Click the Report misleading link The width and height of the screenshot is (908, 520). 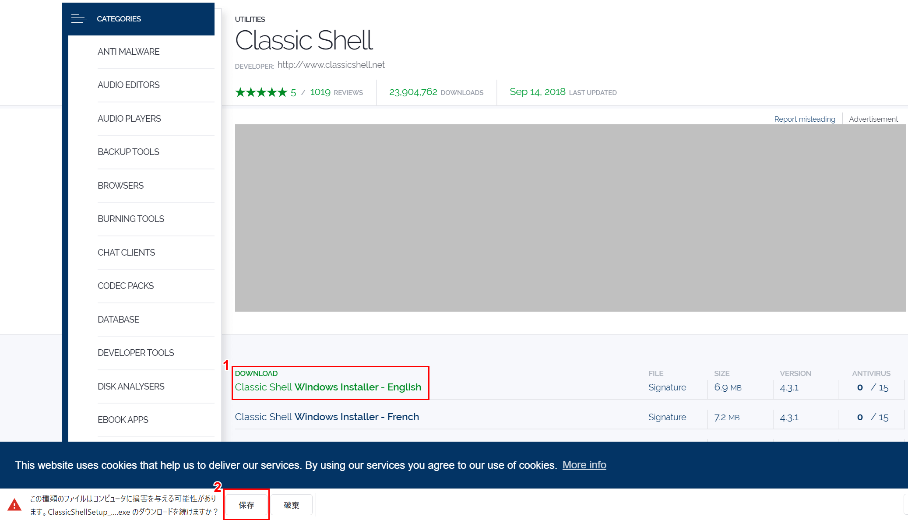point(804,119)
